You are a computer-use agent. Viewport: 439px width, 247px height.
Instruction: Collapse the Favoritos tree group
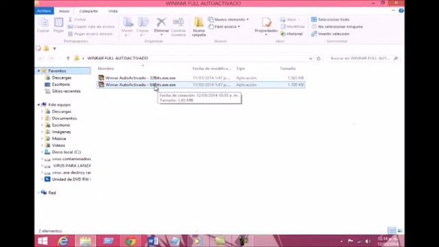point(38,71)
